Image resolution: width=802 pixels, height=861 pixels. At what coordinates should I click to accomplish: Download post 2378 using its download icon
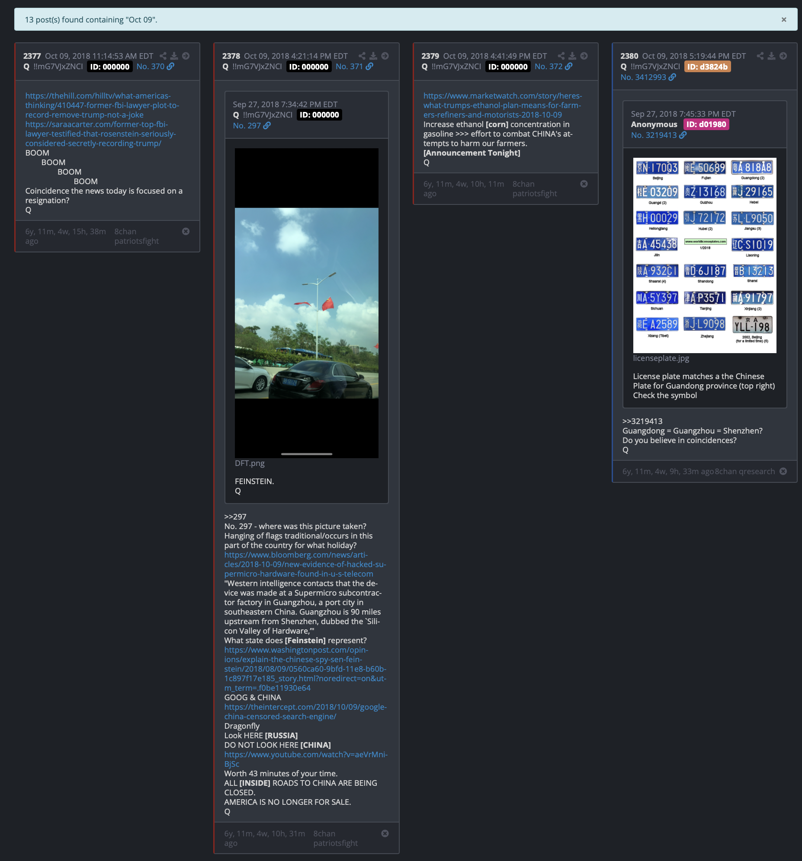[x=373, y=56]
